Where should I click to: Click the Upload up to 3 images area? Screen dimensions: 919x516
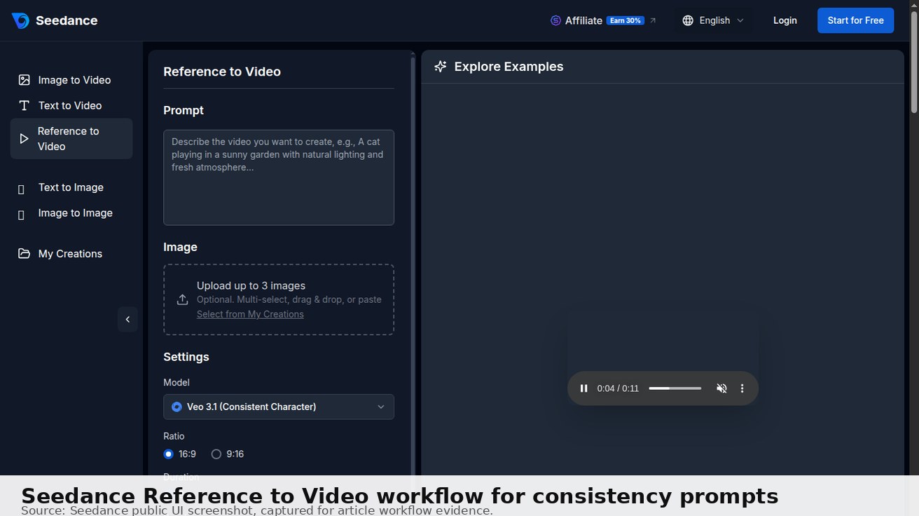click(279, 299)
